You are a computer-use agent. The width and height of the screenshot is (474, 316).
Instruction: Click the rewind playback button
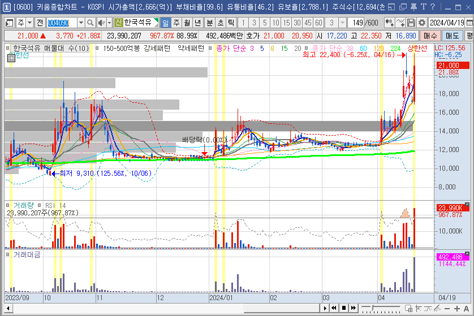(x=334, y=308)
